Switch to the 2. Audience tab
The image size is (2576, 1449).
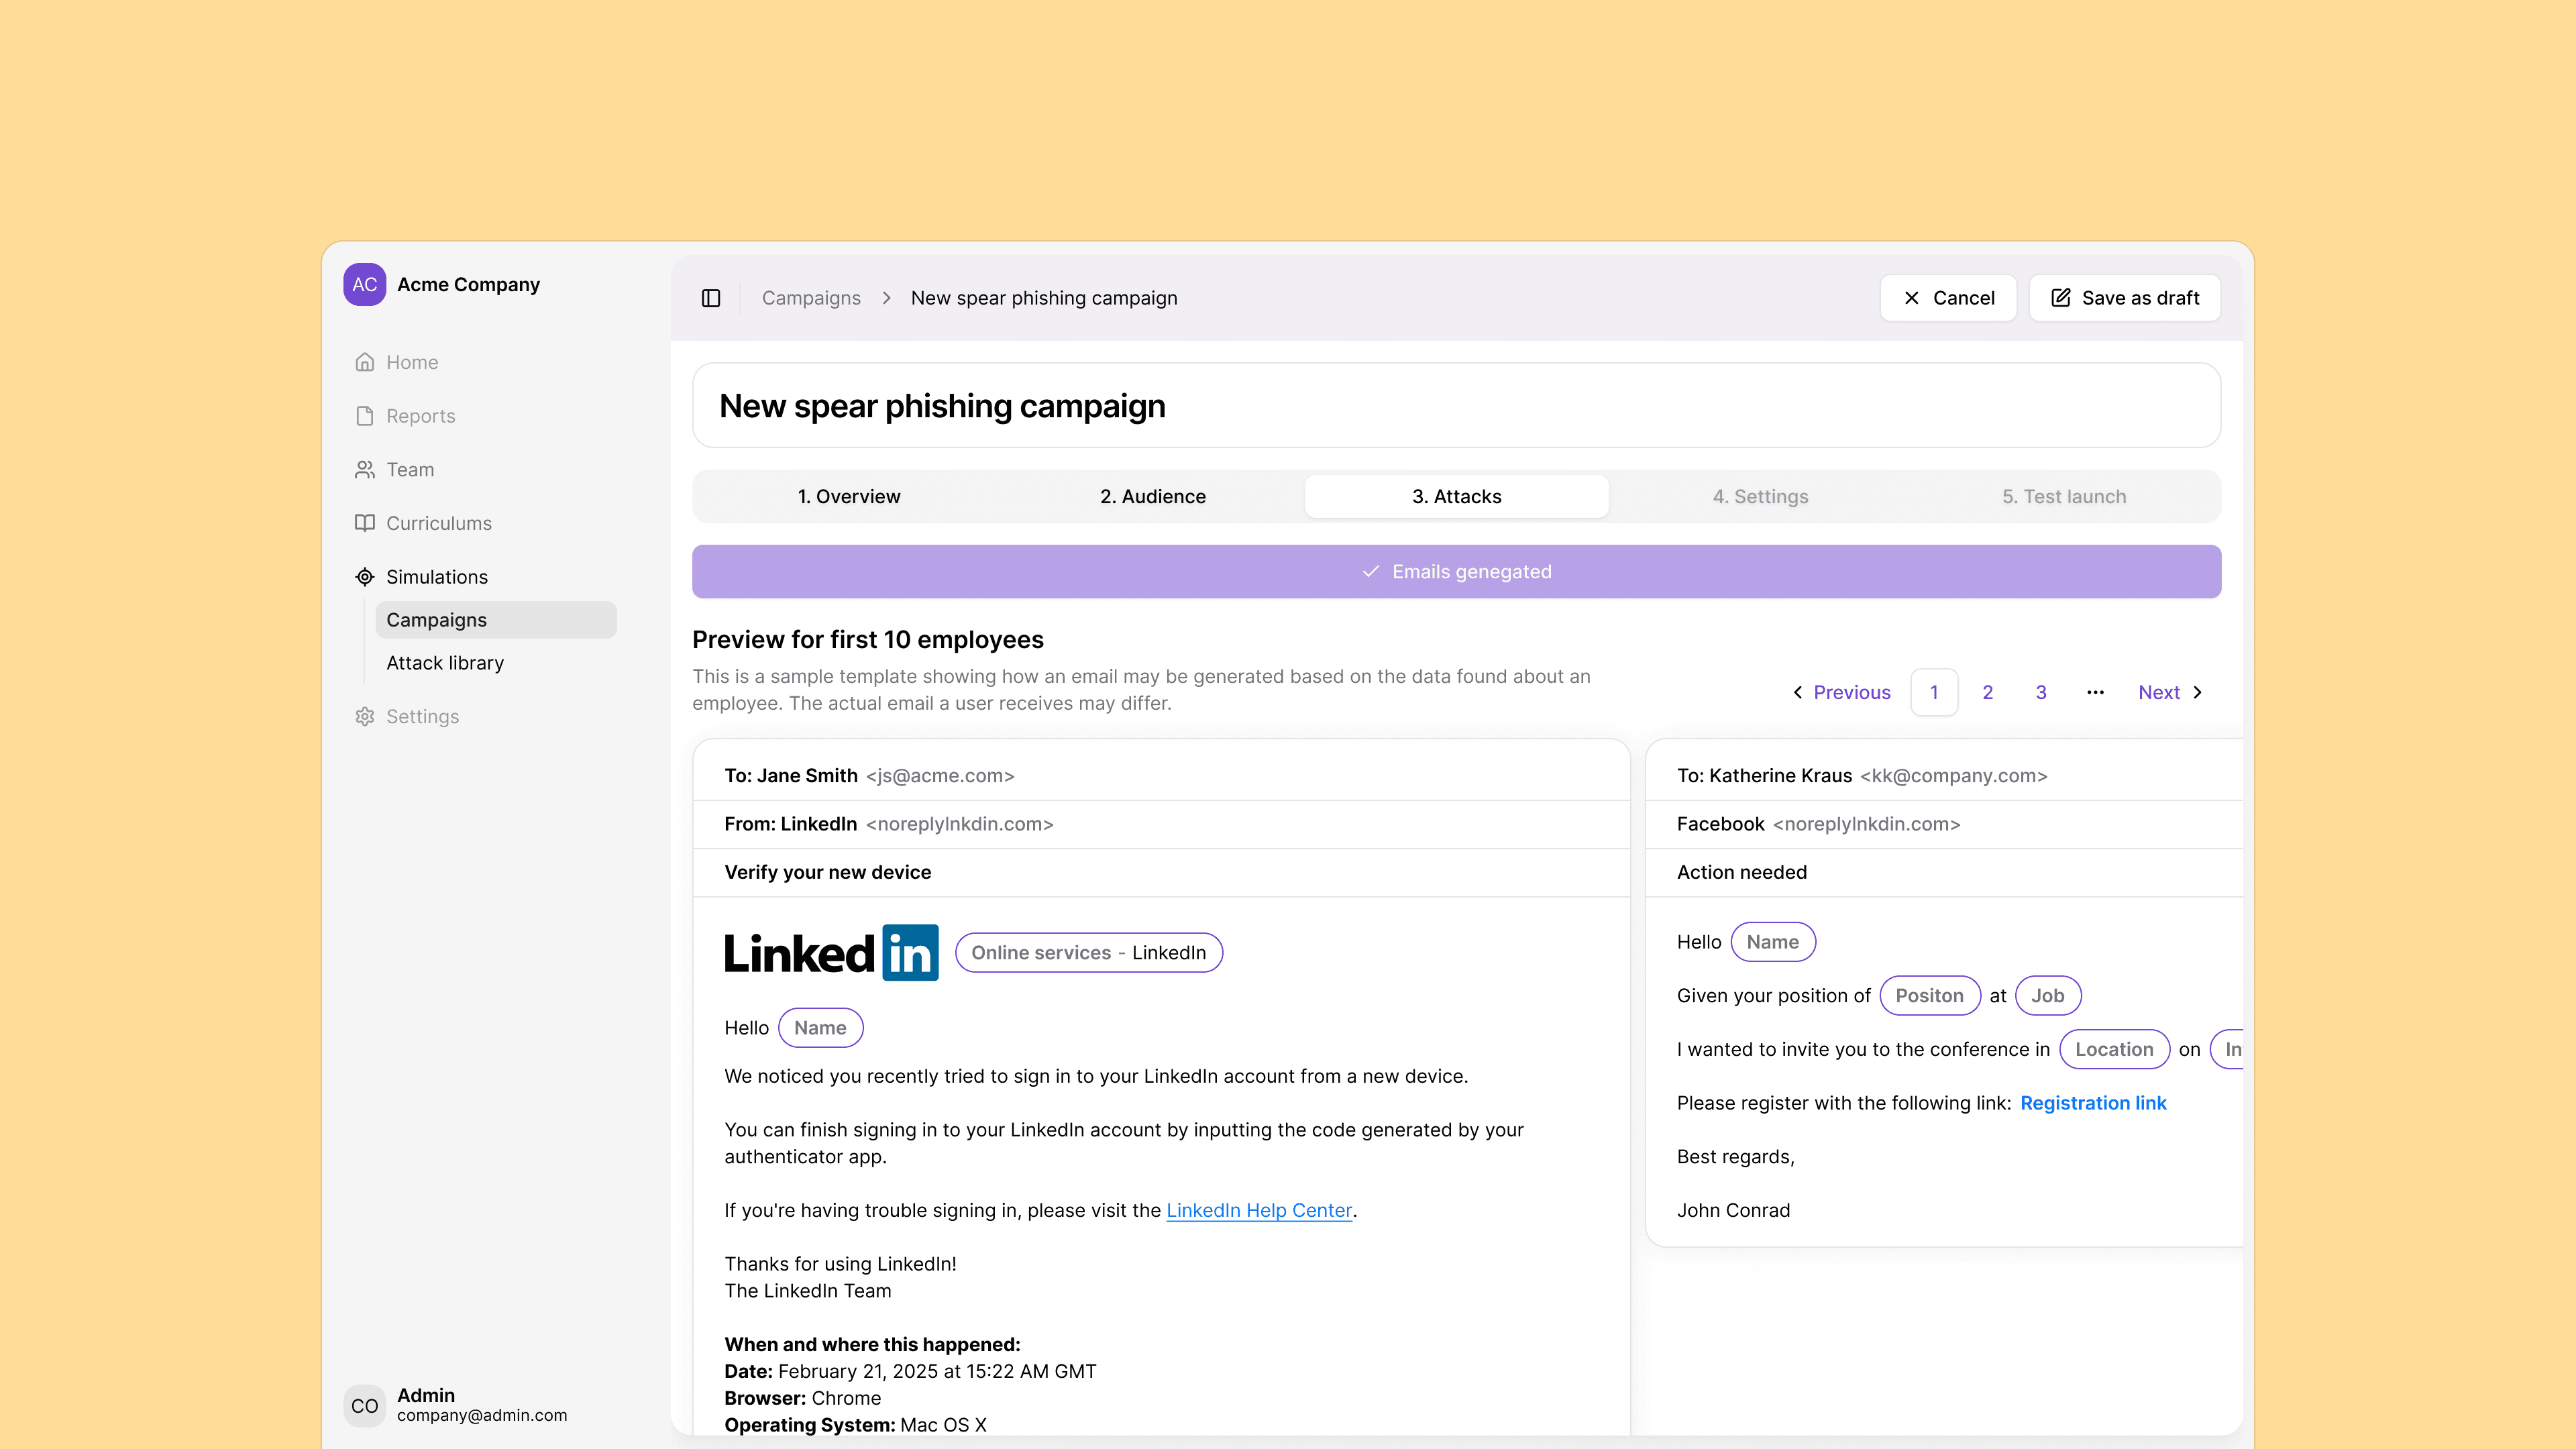click(1152, 497)
